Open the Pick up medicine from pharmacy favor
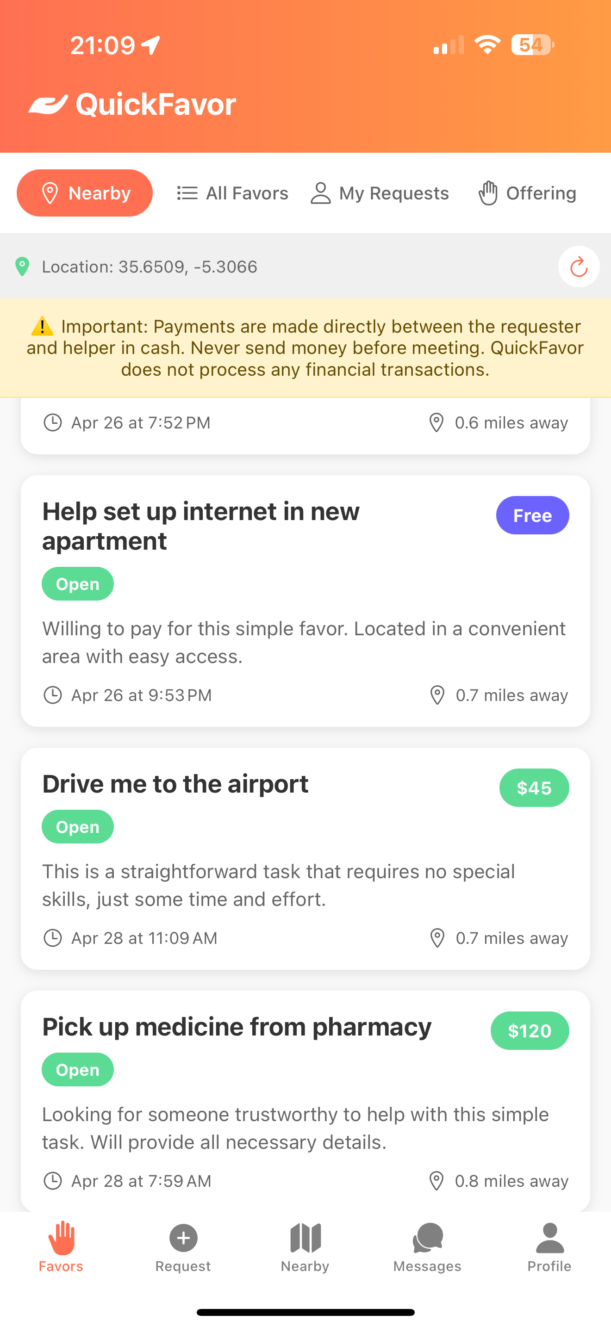The height and width of the screenshot is (1327, 611). click(237, 1027)
